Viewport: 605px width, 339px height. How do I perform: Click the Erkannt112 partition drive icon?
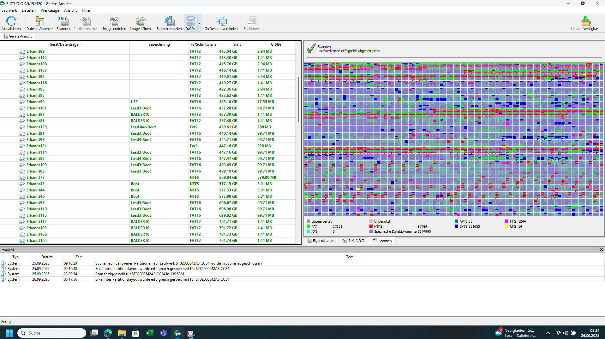[x=22, y=222]
